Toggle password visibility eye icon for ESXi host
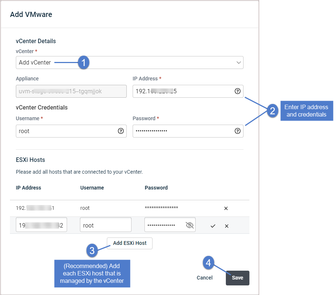 pos(190,225)
